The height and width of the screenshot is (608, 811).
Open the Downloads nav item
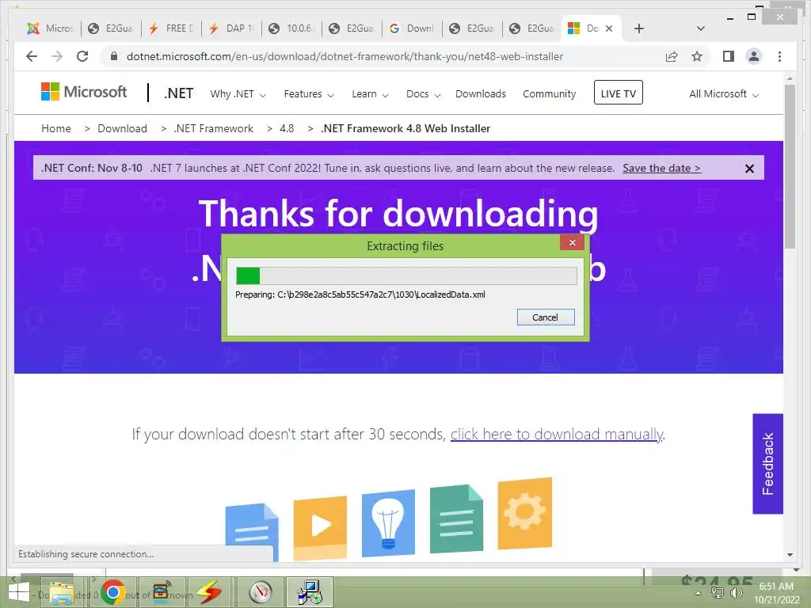[481, 94]
